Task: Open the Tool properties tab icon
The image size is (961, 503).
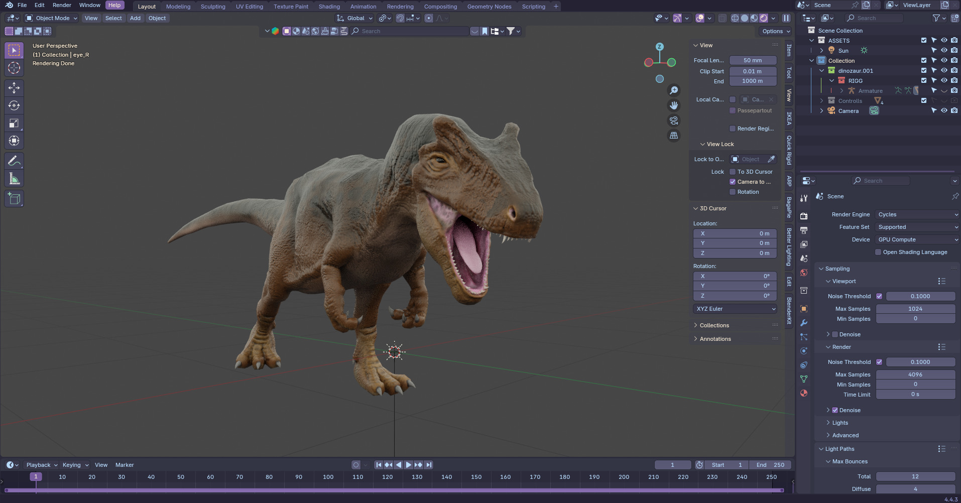Action: click(804, 198)
